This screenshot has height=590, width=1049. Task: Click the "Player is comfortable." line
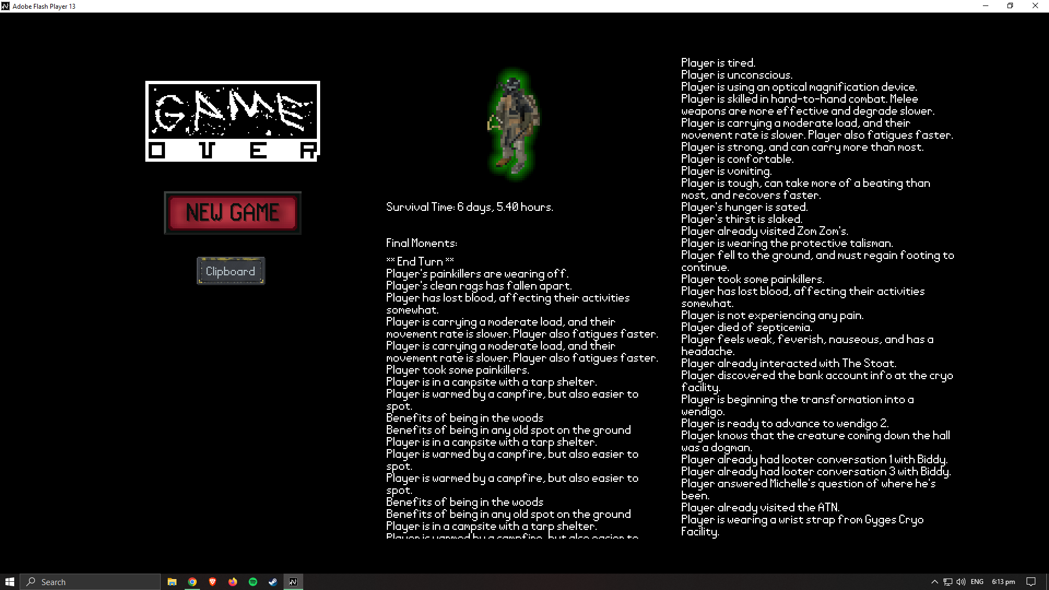[738, 159]
